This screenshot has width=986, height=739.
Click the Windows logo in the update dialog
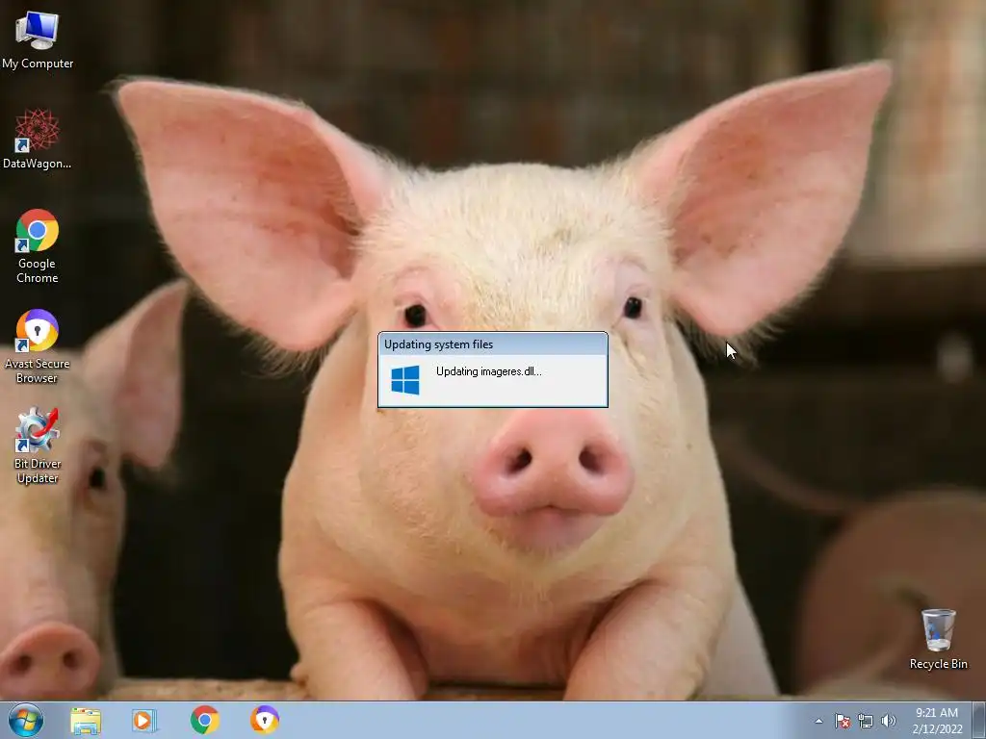pos(405,380)
